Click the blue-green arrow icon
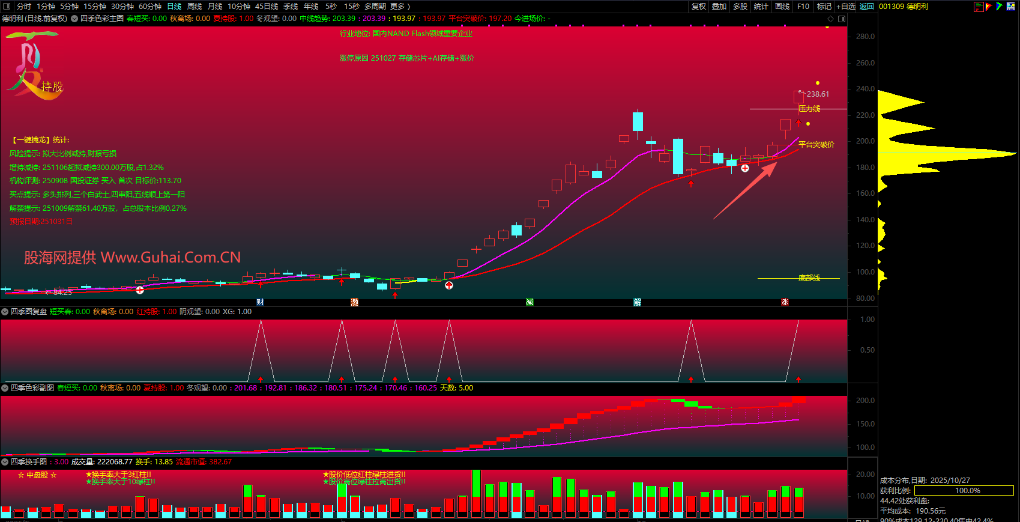This screenshot has height=522, width=1020. click(x=999, y=7)
